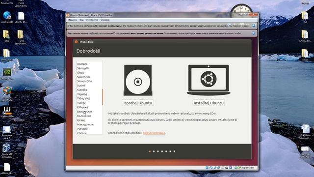Viewport: 314px width, 177px height.
Task: Select Ελληνικά in the language list
Action: pyautogui.click(x=82, y=107)
